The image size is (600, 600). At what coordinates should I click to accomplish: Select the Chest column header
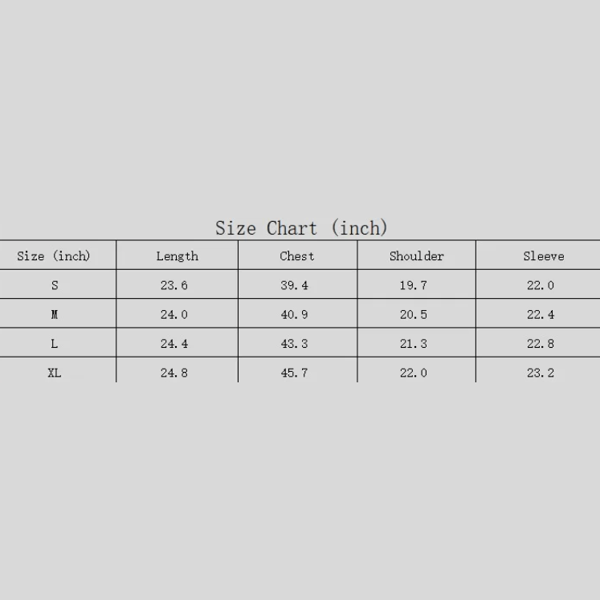(296, 256)
